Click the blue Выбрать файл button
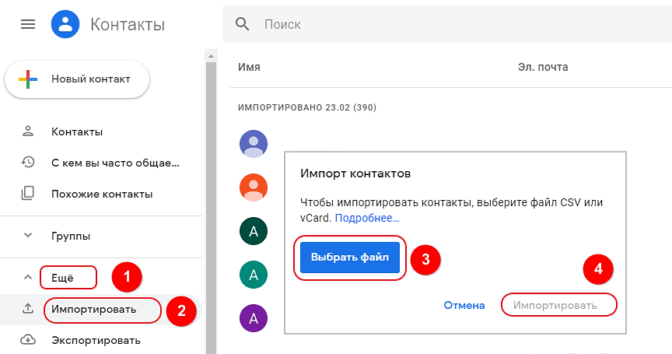This screenshot has height=354, width=672. tap(350, 257)
